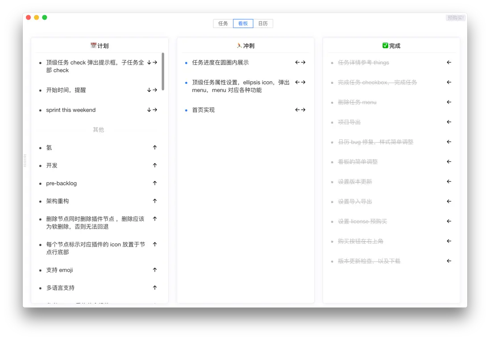Move 任务进度在圆圈内展示 right to 完成
The width and height of the screenshot is (490, 340).
point(303,62)
